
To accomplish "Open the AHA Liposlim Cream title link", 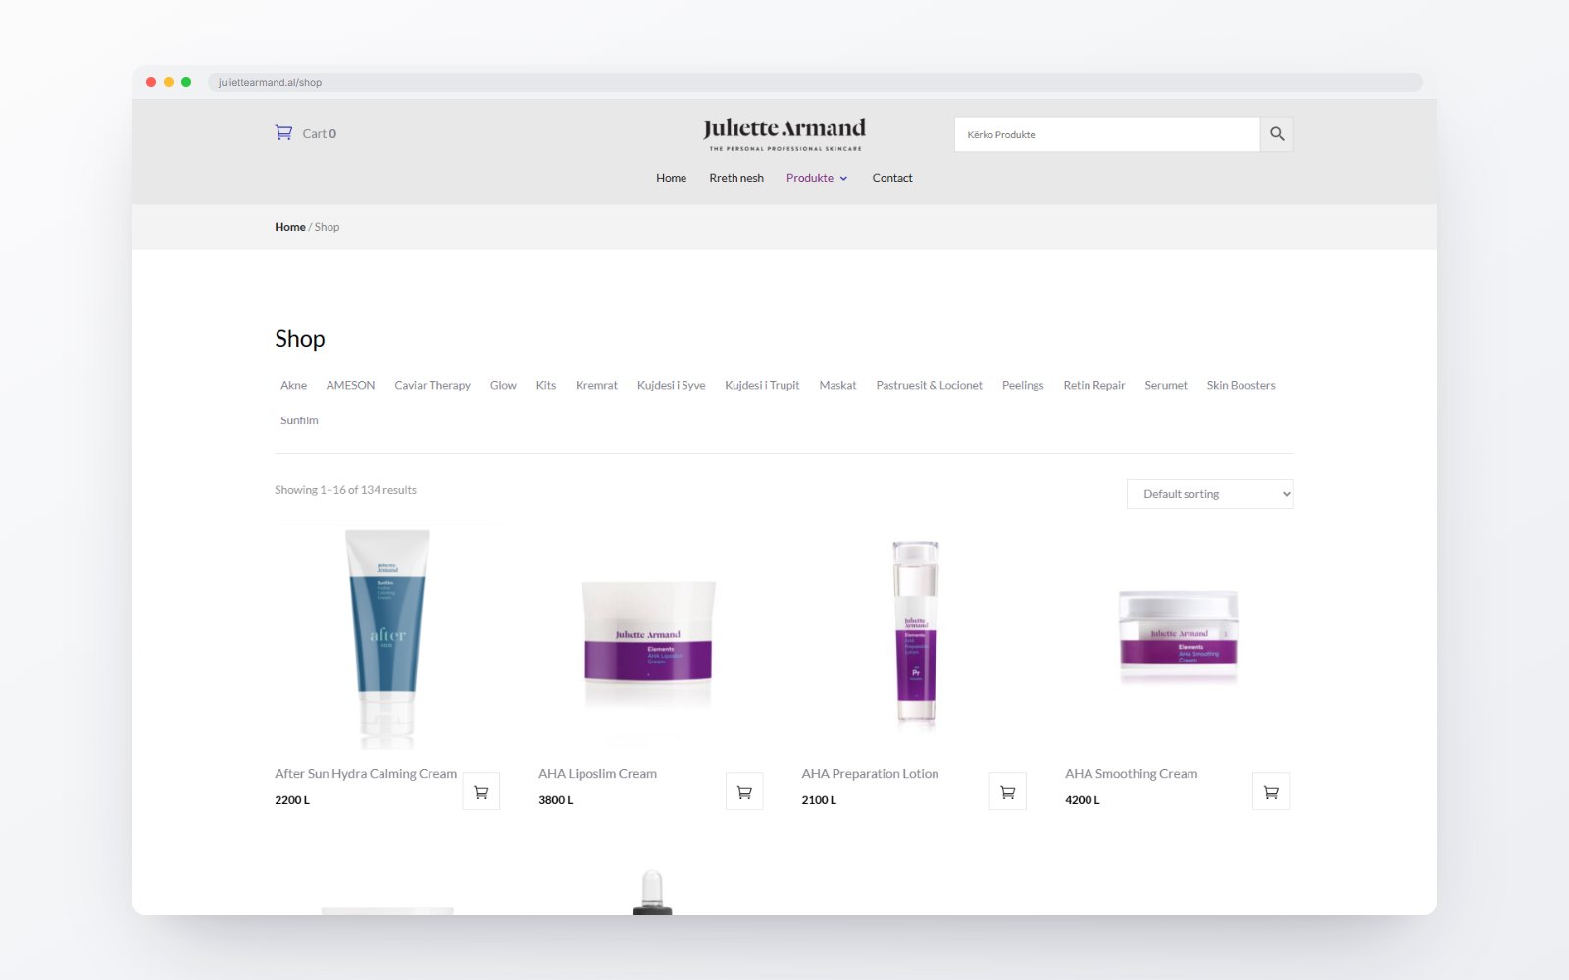I will click(x=597, y=774).
